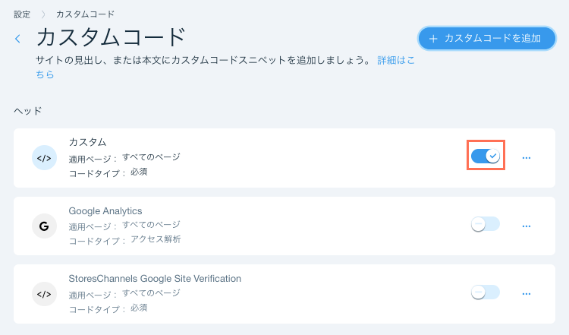Viewport: 569px width, 335px height.
Task: Click the code icon of カスタム entry
Action: pos(44,157)
